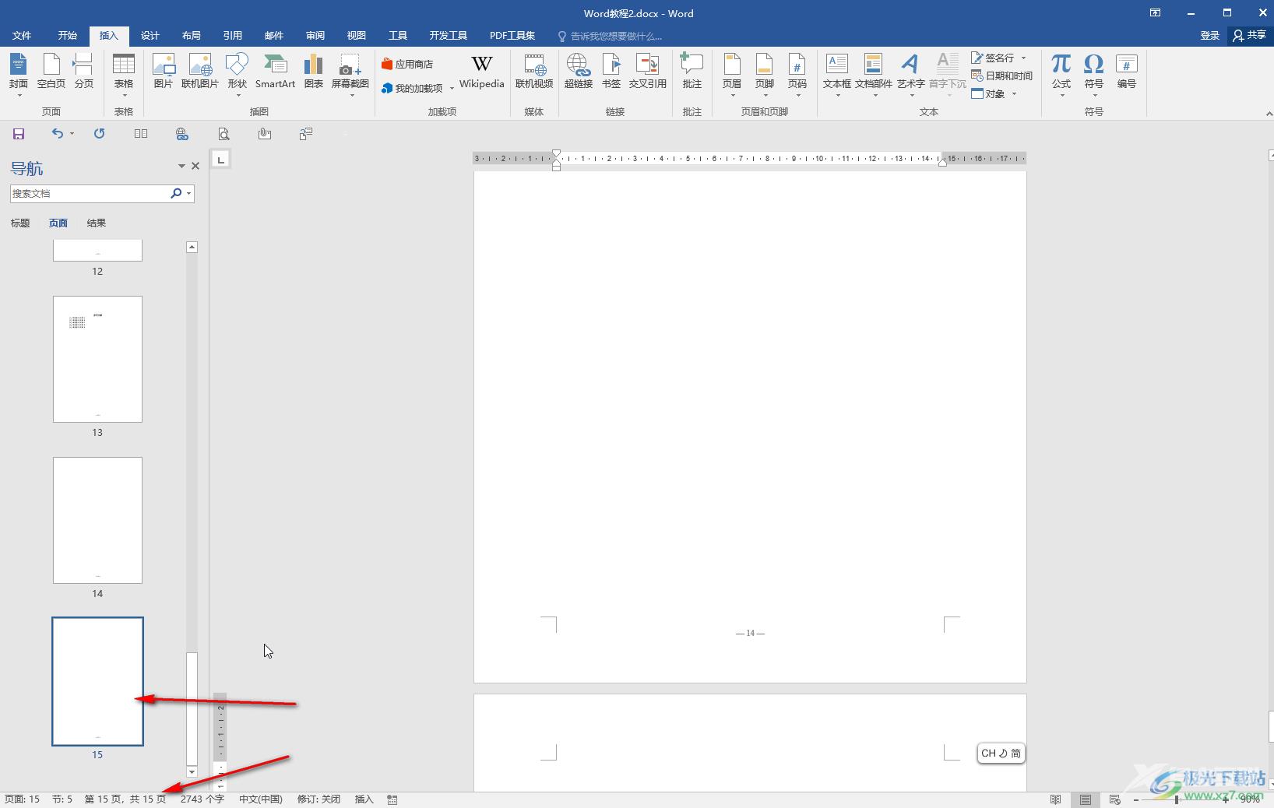Viewport: 1274px width, 808px height.
Task: Open Navigation pane options arrow
Action: 181,166
